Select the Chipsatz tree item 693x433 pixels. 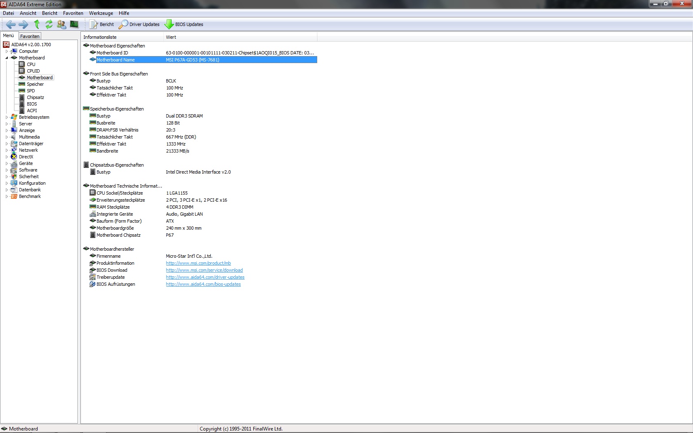35,97
